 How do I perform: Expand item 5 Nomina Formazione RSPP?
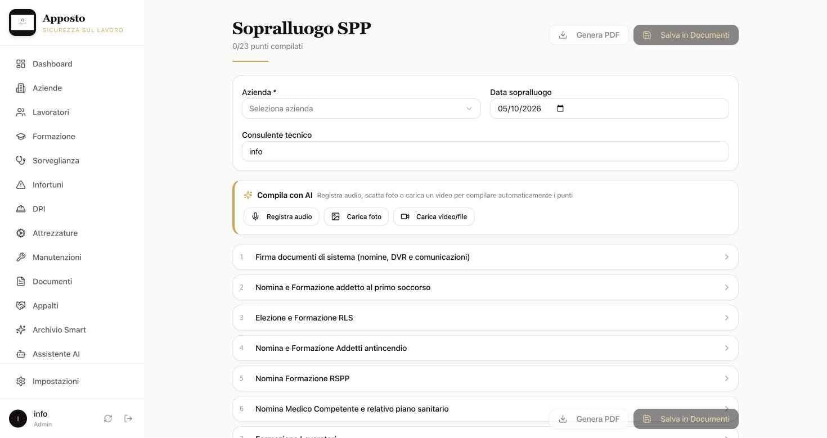point(485,378)
